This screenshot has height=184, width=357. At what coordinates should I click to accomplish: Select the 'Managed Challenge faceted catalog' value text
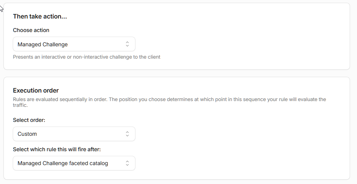(63, 163)
